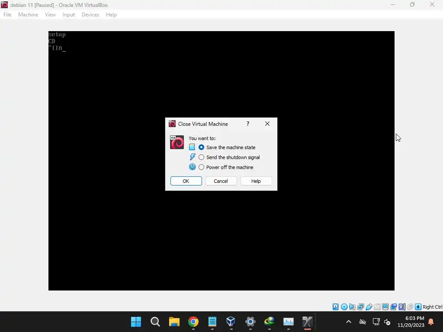This screenshot has width=443, height=332.
Task: Click the optical disk status icon
Action: (344, 307)
